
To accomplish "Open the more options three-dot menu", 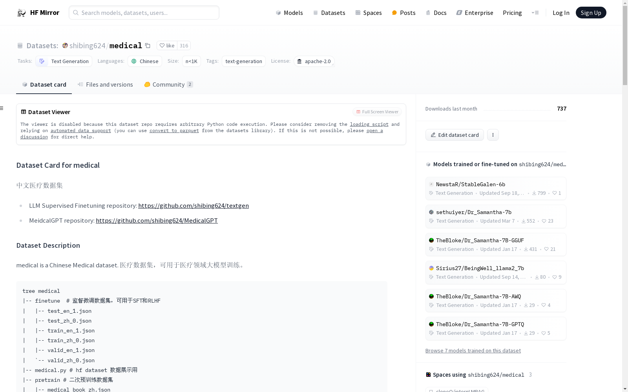I will tap(493, 135).
